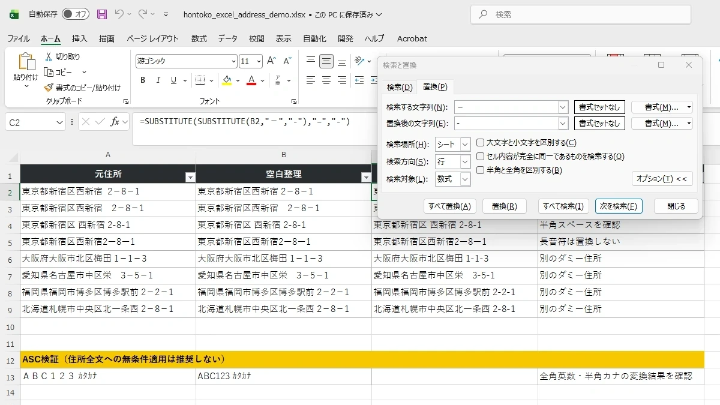720x405 pixels.
Task: Open the font size dropdown showing 11
Action: coord(259,61)
